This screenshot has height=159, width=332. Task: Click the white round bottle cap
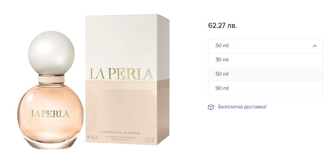[51, 52]
